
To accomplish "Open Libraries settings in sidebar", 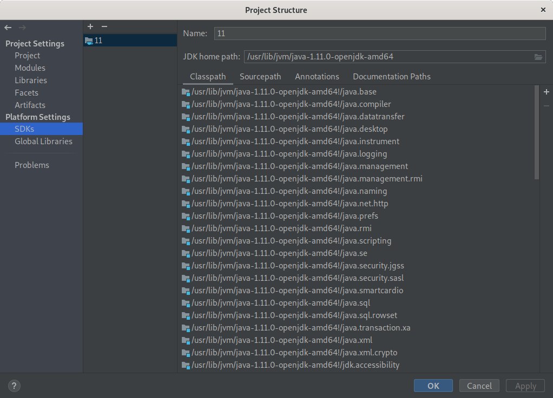I will point(31,80).
